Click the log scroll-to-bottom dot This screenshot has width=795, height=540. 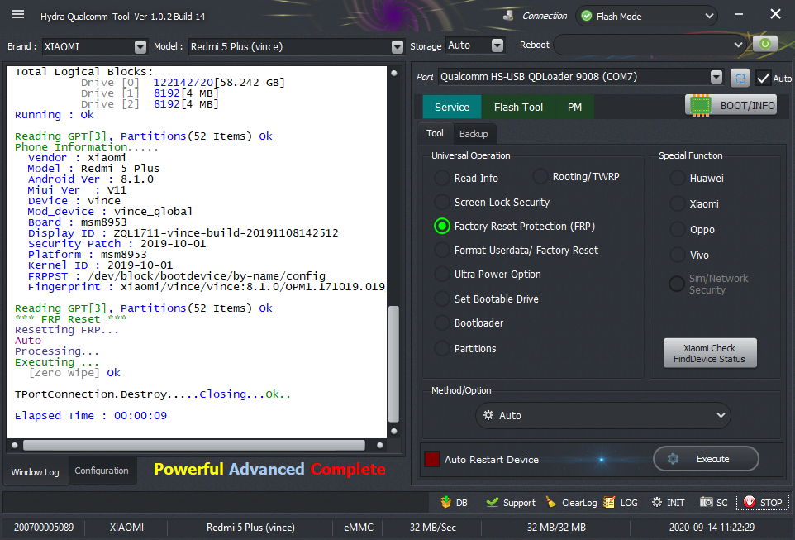click(394, 432)
